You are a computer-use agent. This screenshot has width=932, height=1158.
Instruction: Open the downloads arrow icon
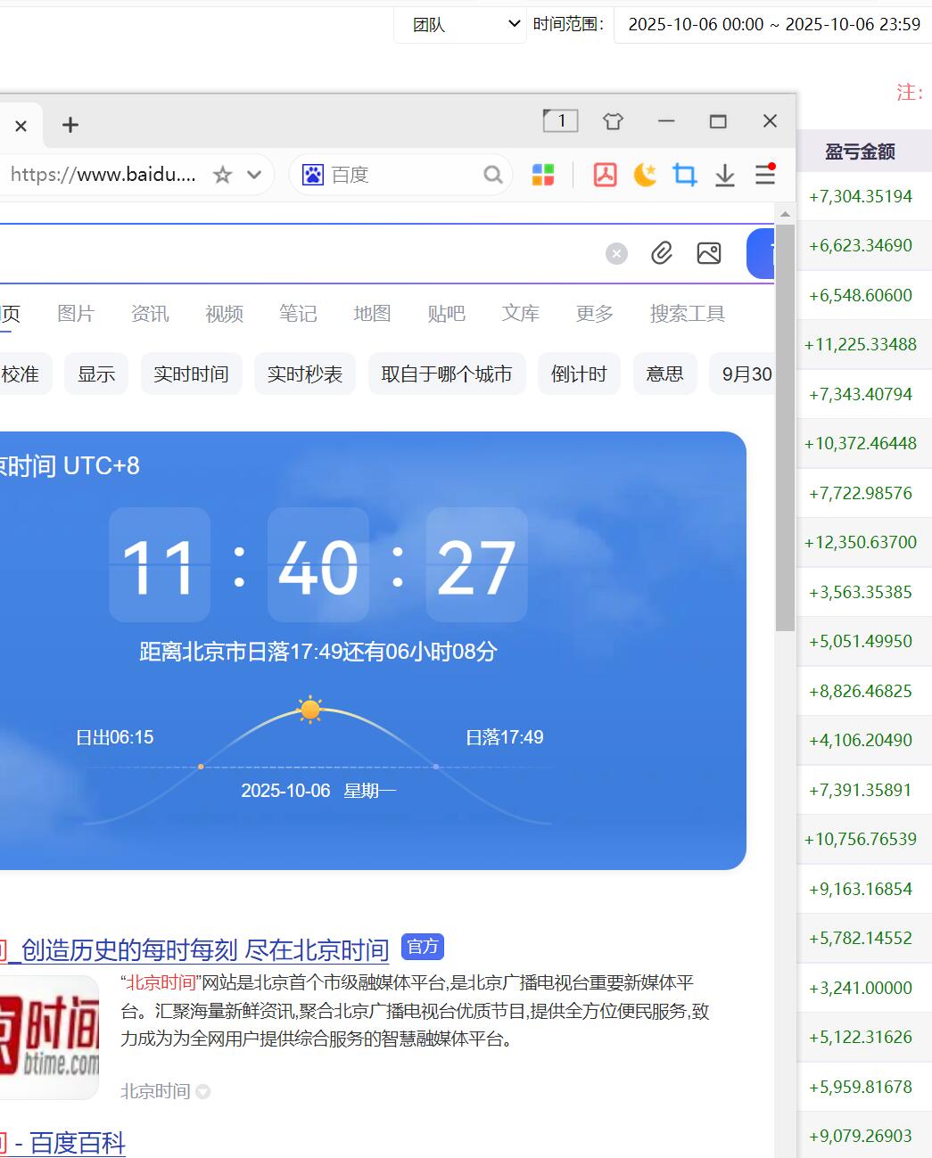point(725,175)
